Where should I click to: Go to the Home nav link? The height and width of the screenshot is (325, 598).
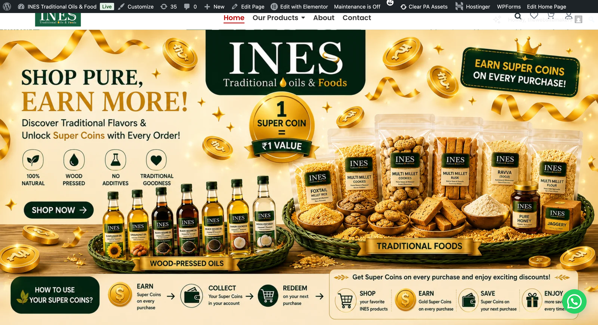(234, 18)
